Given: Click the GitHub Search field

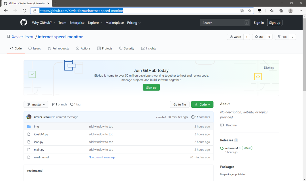Looking at the screenshot, I should pyautogui.click(x=225, y=23).
